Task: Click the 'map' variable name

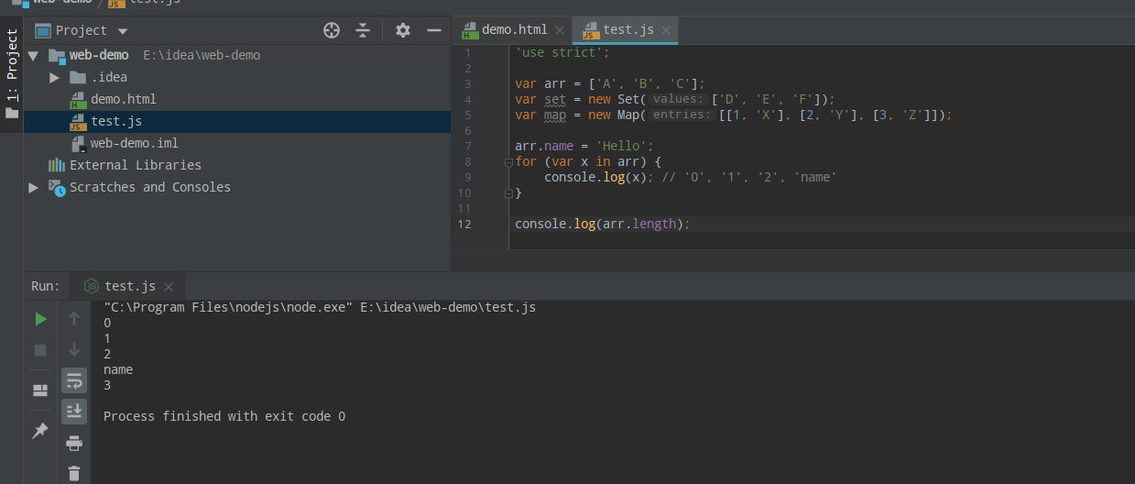Action: click(x=555, y=115)
